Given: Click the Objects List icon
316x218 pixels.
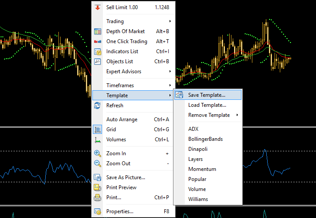Looking at the screenshot, I should (x=98, y=61).
